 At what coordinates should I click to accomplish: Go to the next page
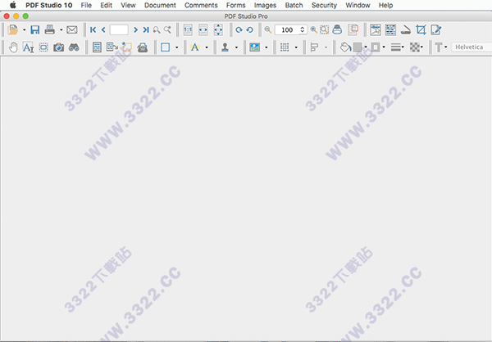click(x=135, y=29)
